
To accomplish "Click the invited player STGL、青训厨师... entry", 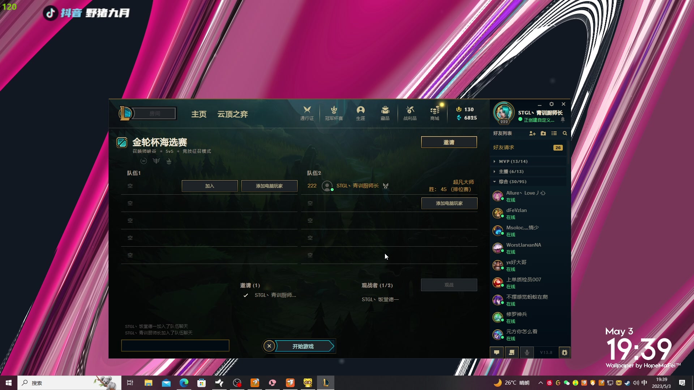I will (275, 295).
